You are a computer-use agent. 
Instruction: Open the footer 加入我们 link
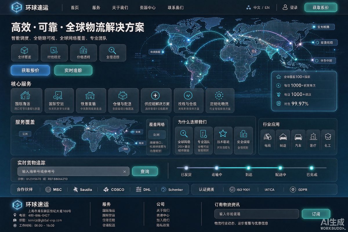click(163, 220)
